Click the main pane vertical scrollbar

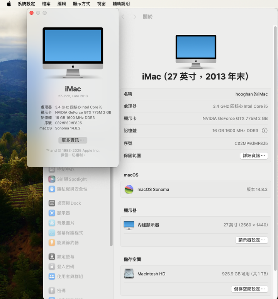pyautogui.click(x=275, y=148)
